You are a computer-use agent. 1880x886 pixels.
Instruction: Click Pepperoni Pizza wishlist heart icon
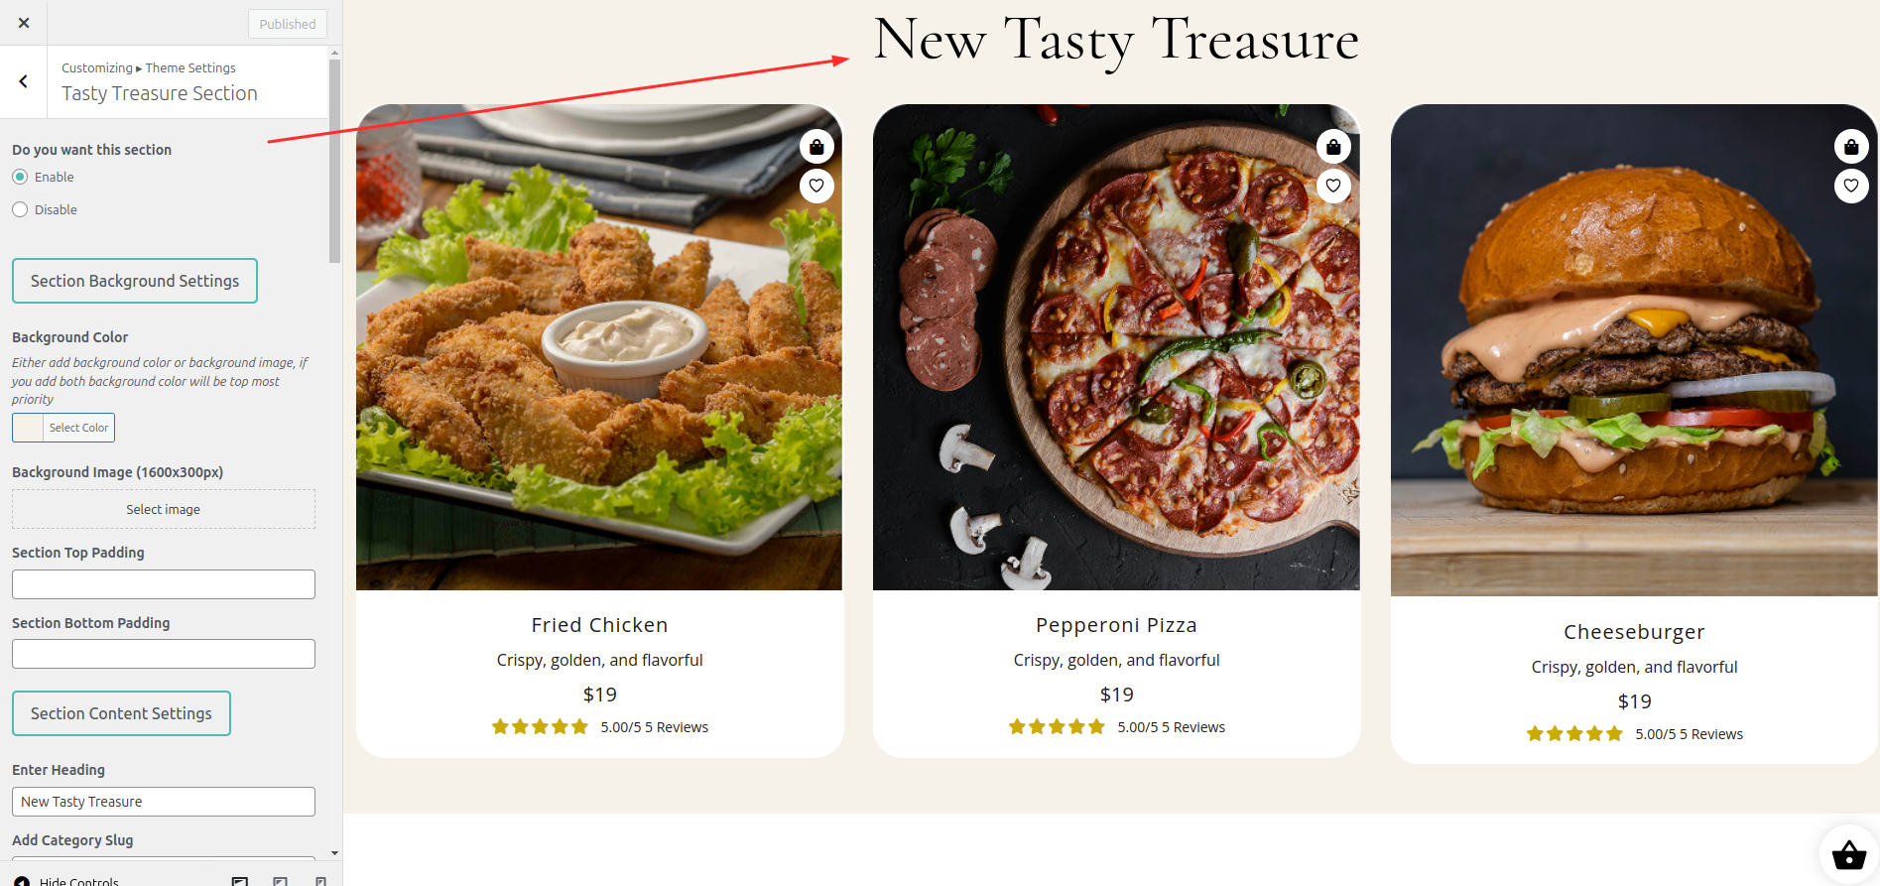(x=1333, y=186)
